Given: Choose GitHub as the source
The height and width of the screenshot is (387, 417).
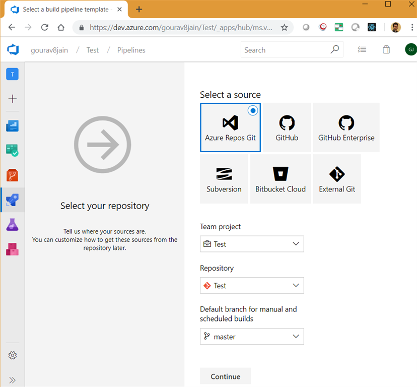Looking at the screenshot, I should tap(287, 127).
